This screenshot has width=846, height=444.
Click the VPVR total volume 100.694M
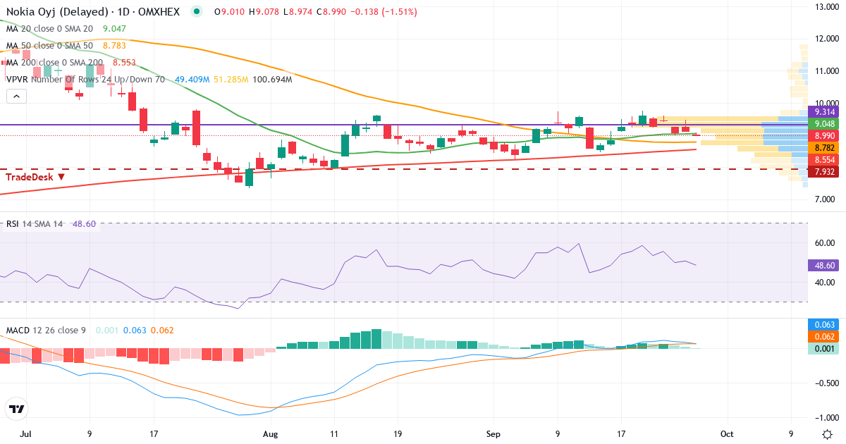coord(272,80)
